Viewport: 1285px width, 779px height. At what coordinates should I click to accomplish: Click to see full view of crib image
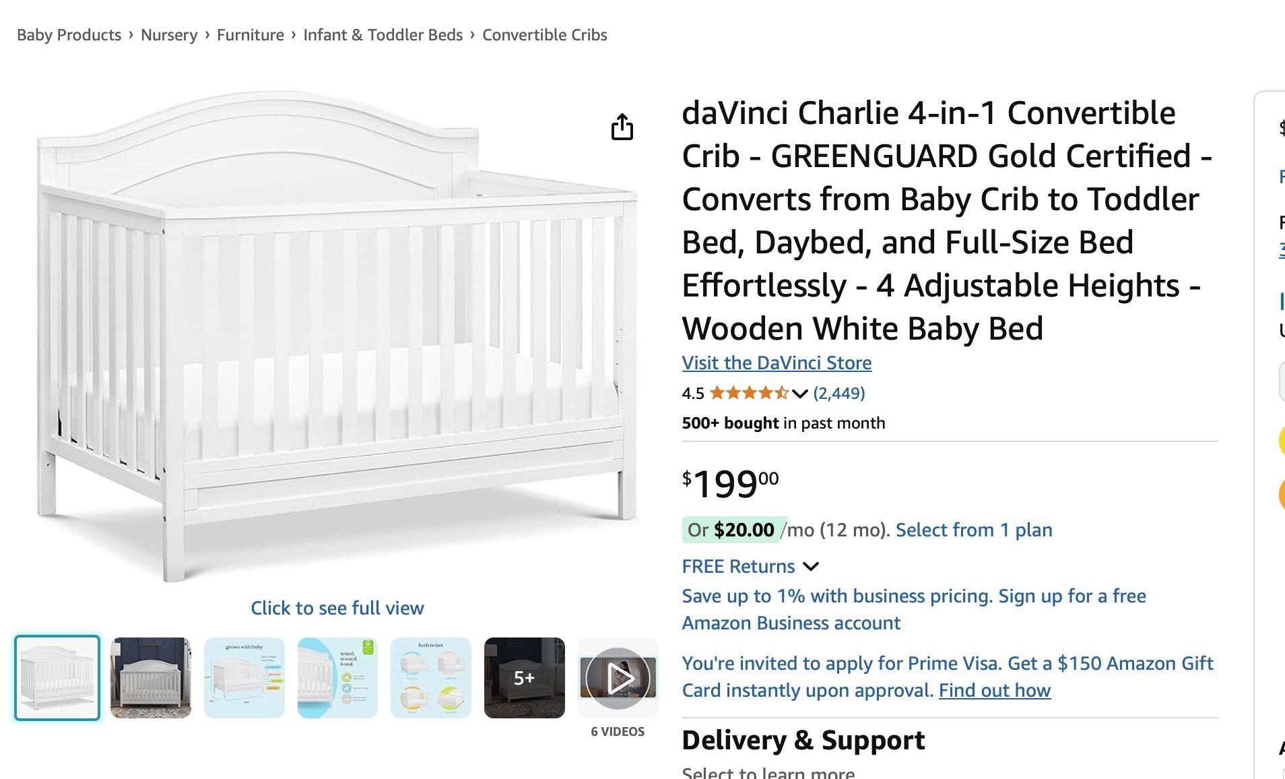337,607
